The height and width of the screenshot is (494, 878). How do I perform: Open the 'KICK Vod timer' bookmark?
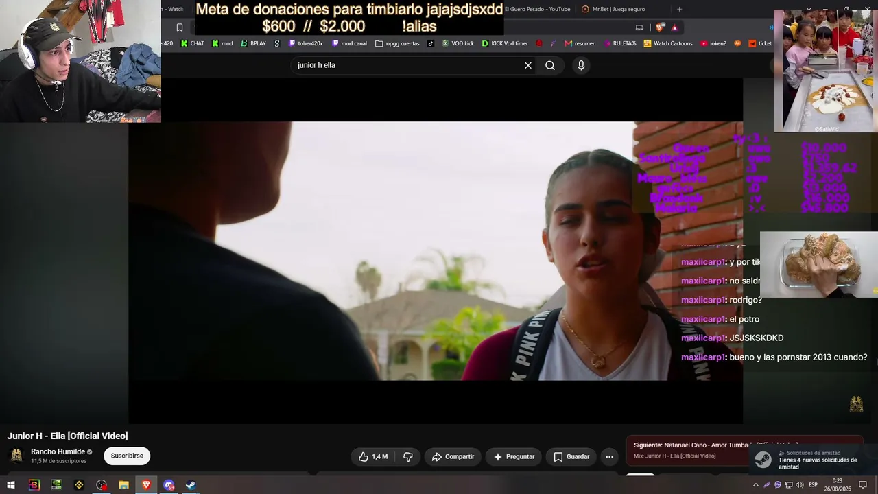[x=505, y=43]
